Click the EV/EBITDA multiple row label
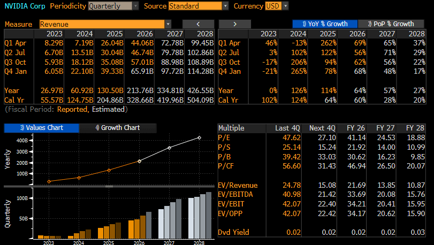This screenshot has width=434, height=245. [235, 194]
